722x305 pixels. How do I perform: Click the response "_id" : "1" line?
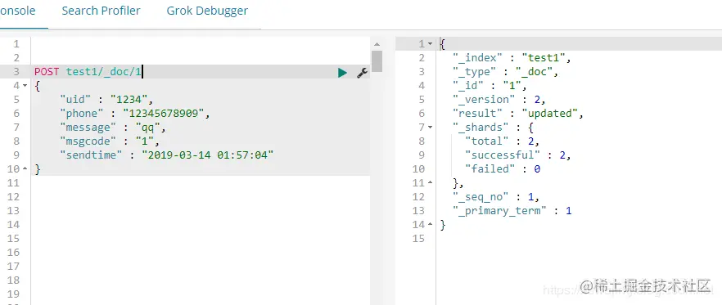coord(489,86)
